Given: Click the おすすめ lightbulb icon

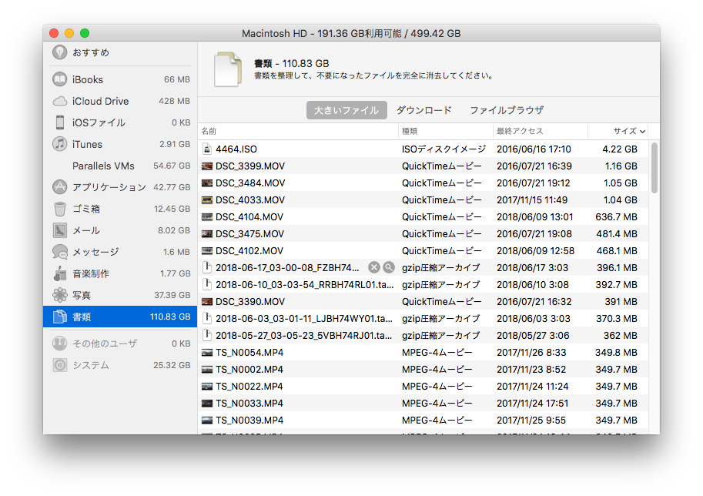Looking at the screenshot, I should [x=59, y=52].
